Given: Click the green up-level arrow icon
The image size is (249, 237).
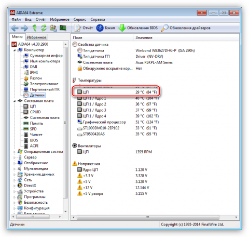Looking at the screenshot, I should click(35, 28).
